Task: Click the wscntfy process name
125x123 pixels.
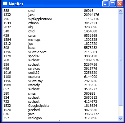Action: (x=34, y=85)
